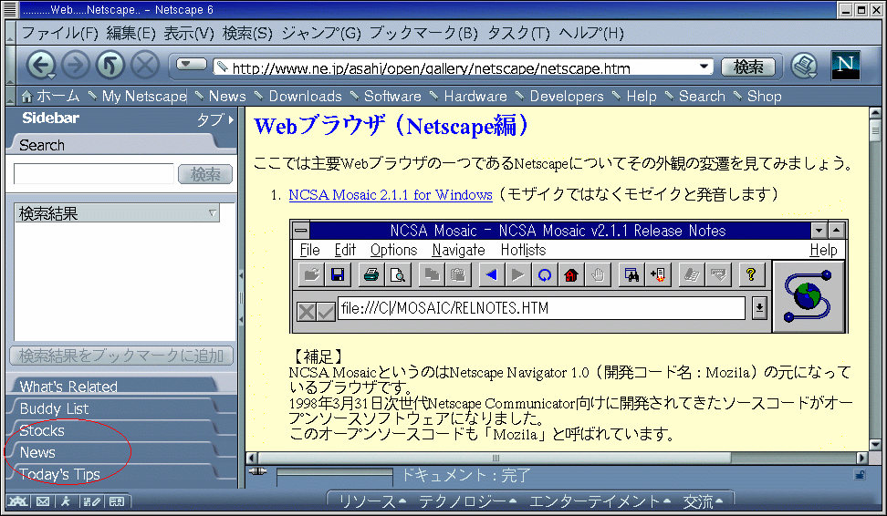Open the What's Related sidebar tab

click(x=113, y=386)
